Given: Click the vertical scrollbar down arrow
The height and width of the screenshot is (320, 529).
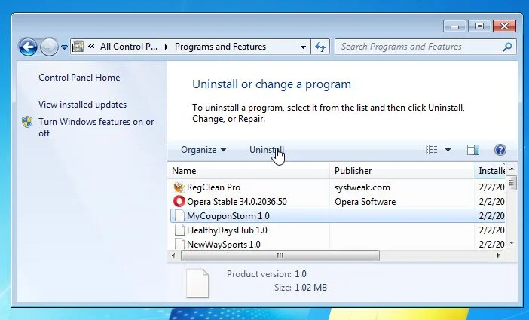Looking at the screenshot, I should 512,243.
